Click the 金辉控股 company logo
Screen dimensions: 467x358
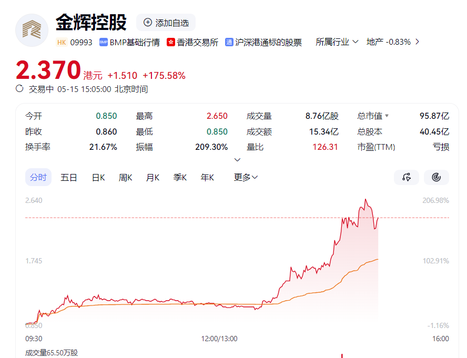[x=32, y=30]
